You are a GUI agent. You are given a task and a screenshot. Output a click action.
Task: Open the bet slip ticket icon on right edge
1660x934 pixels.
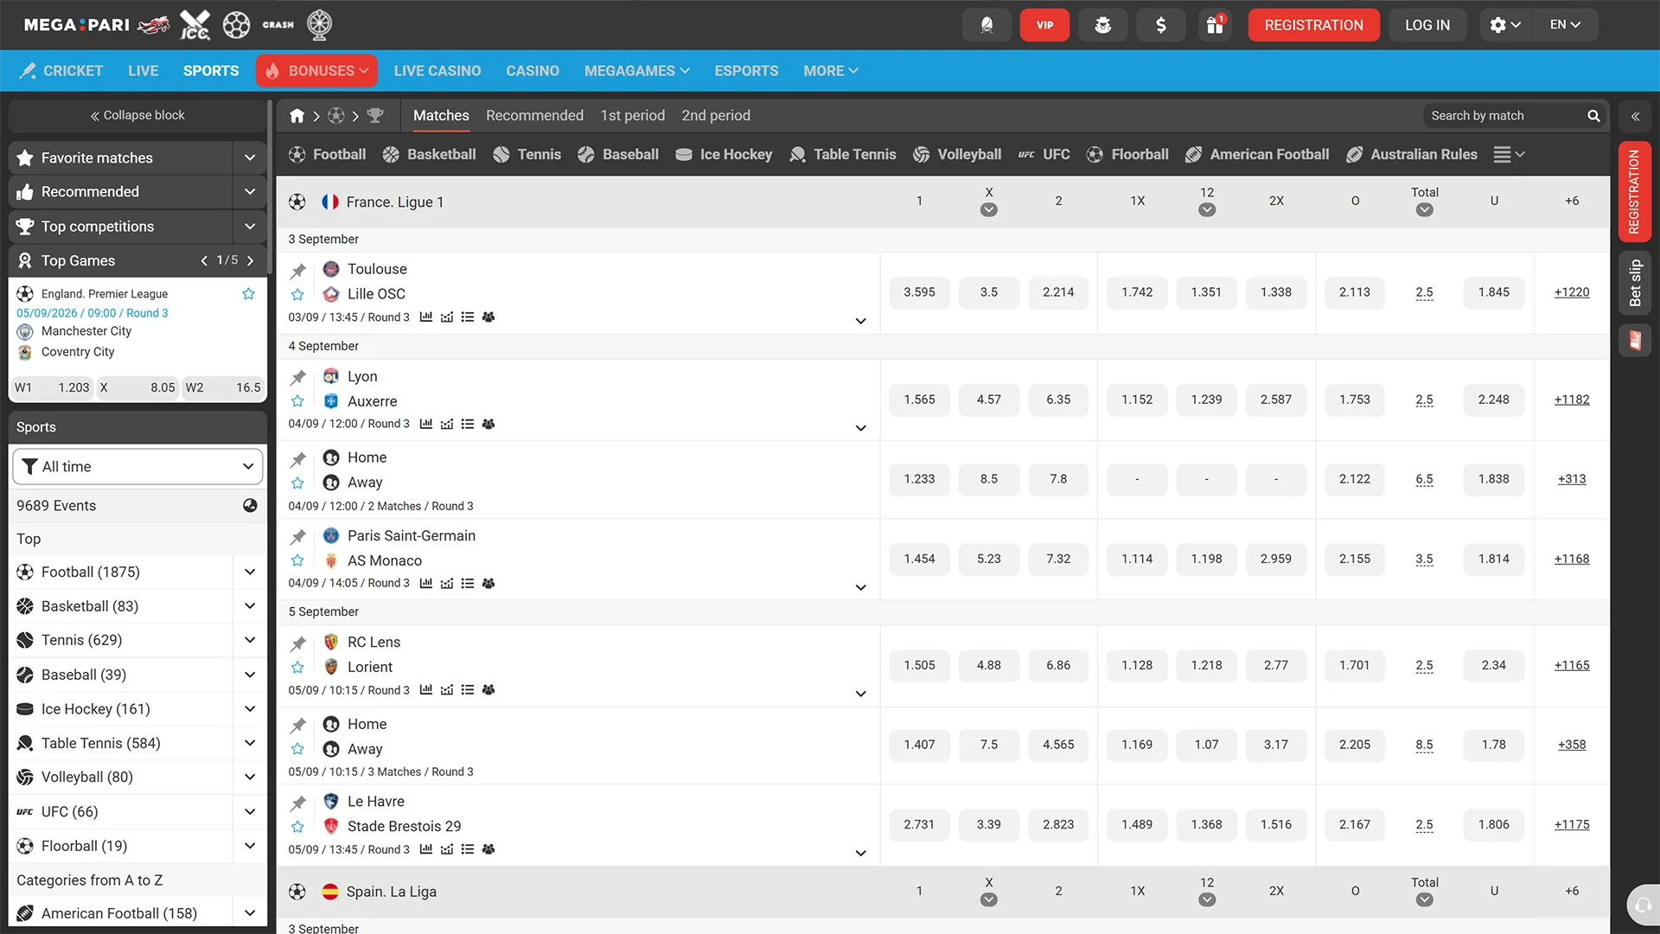click(x=1635, y=340)
